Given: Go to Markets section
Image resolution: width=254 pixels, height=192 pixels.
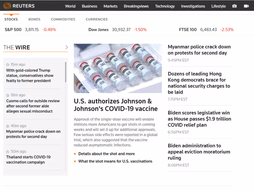Looking at the screenshot, I should point(110,6).
